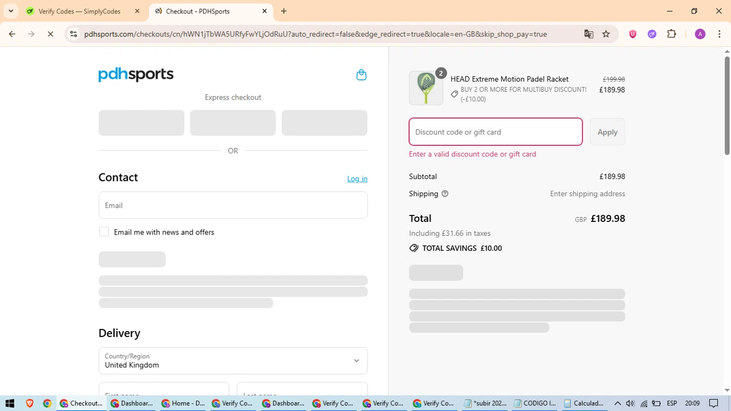Image resolution: width=731 pixels, height=411 pixels.
Task: Close the Verify Codes — SimplyCodes tab
Action: [137, 11]
